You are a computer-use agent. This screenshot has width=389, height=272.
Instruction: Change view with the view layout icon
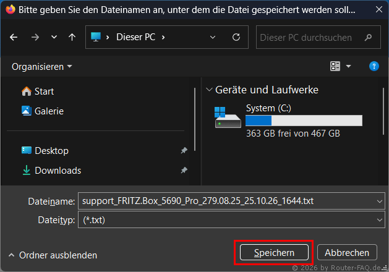point(335,66)
